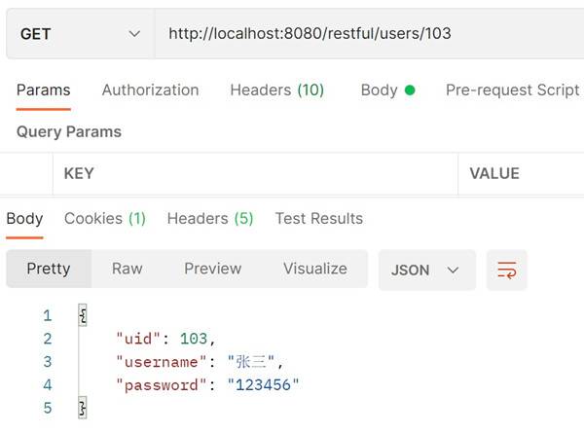This screenshot has height=433, width=584.
Task: Click the VALUE column header
Action: click(x=494, y=174)
